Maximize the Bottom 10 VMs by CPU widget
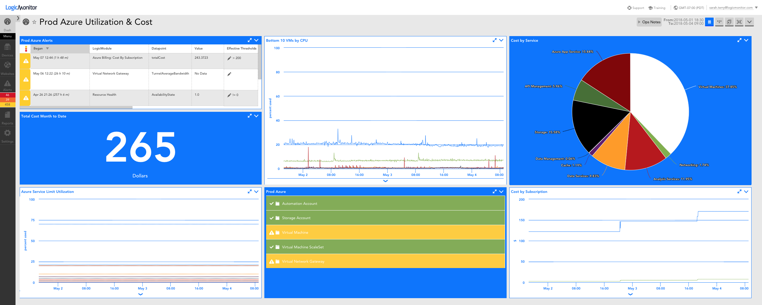The width and height of the screenshot is (762, 305). pos(494,40)
